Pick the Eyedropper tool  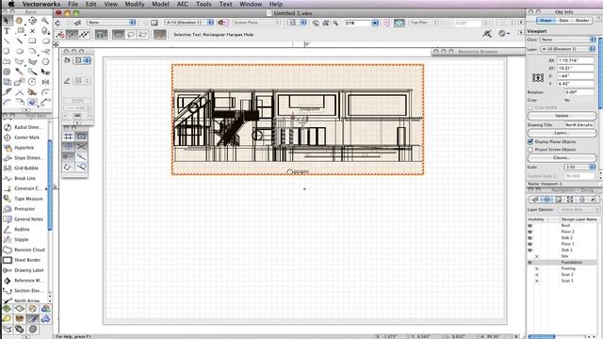20,72
